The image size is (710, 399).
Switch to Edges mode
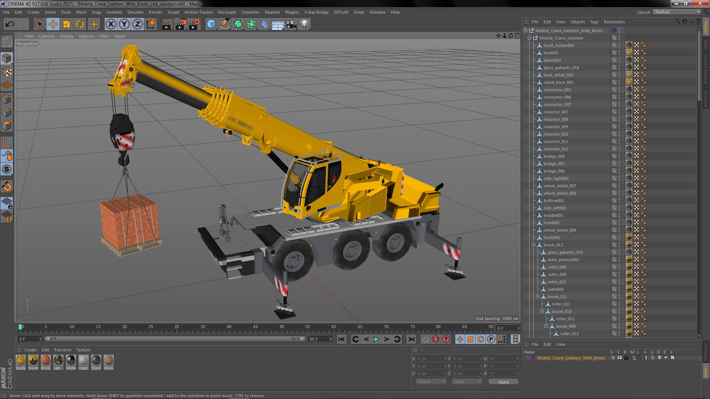(x=7, y=112)
